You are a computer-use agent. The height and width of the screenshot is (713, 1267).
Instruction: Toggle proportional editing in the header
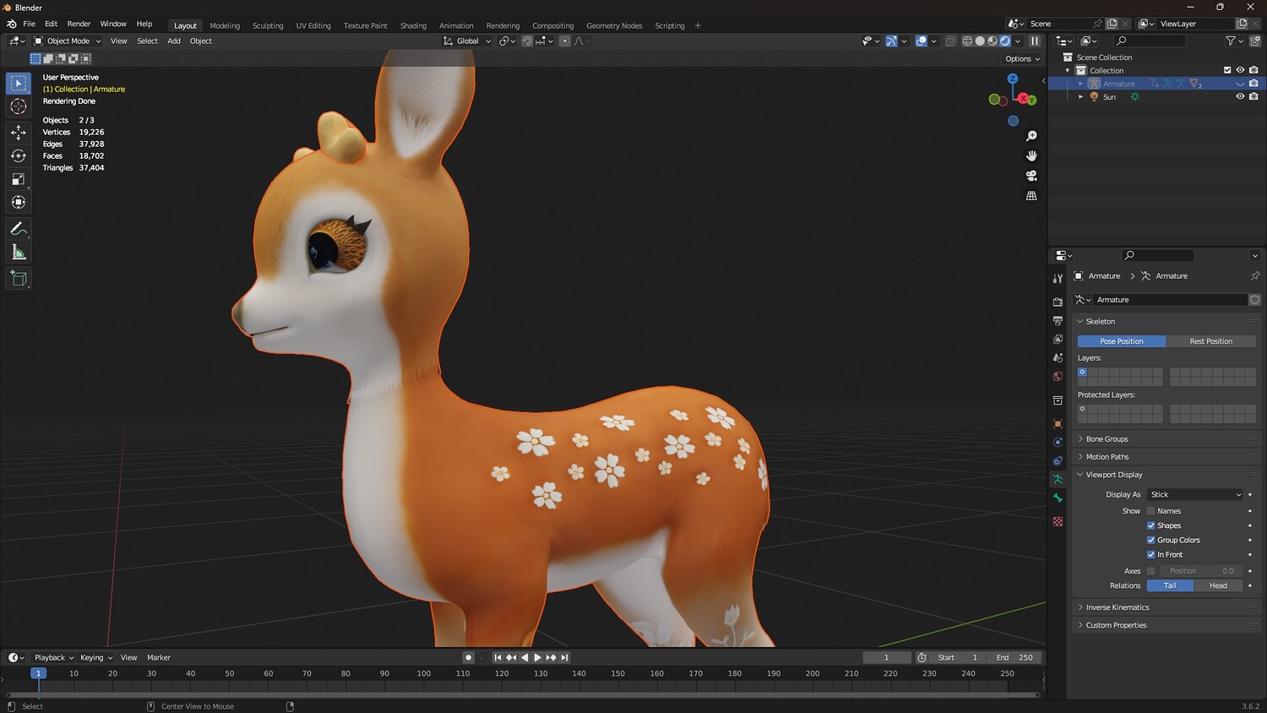tap(564, 41)
